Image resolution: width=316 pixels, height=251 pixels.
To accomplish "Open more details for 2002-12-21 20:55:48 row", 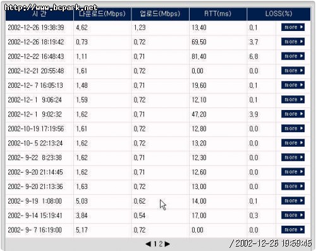I will [293, 71].
